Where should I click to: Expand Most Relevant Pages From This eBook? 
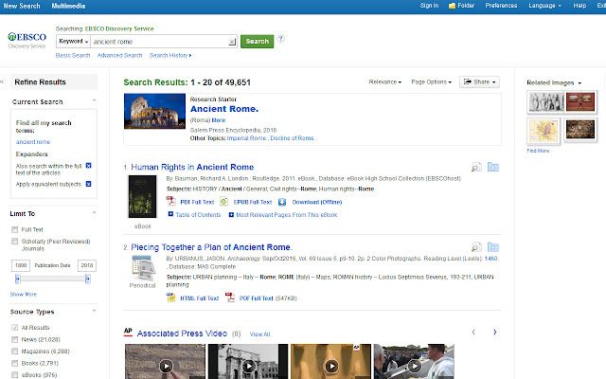coord(231,215)
